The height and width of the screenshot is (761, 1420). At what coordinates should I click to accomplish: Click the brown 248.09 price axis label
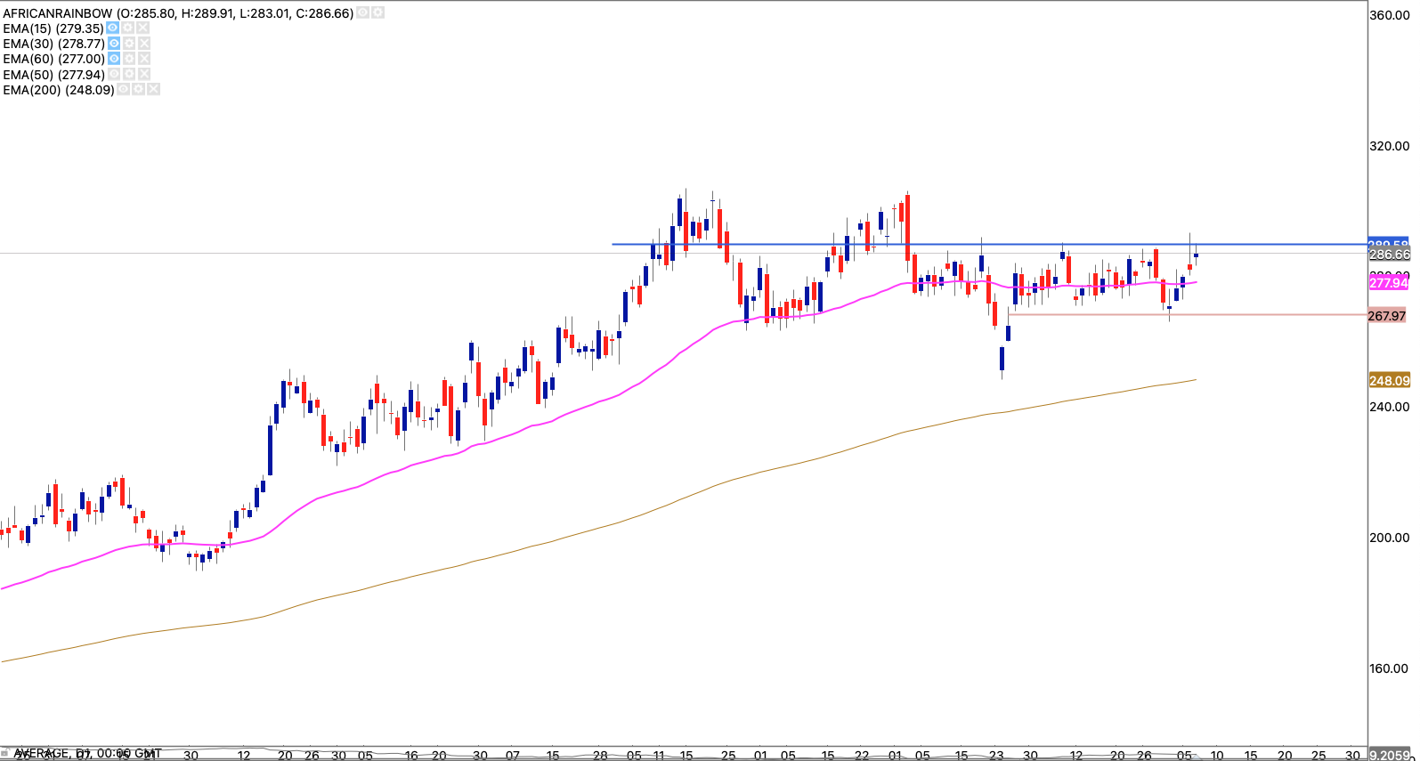[1388, 381]
